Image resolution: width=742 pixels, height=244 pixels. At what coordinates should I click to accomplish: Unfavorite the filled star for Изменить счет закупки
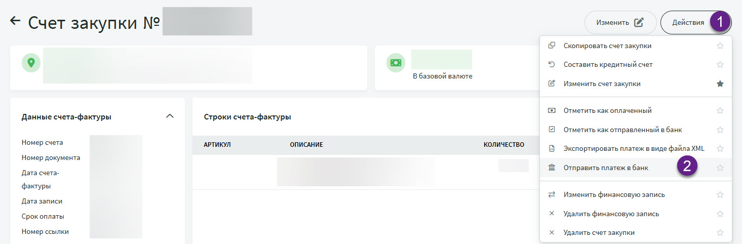[720, 84]
